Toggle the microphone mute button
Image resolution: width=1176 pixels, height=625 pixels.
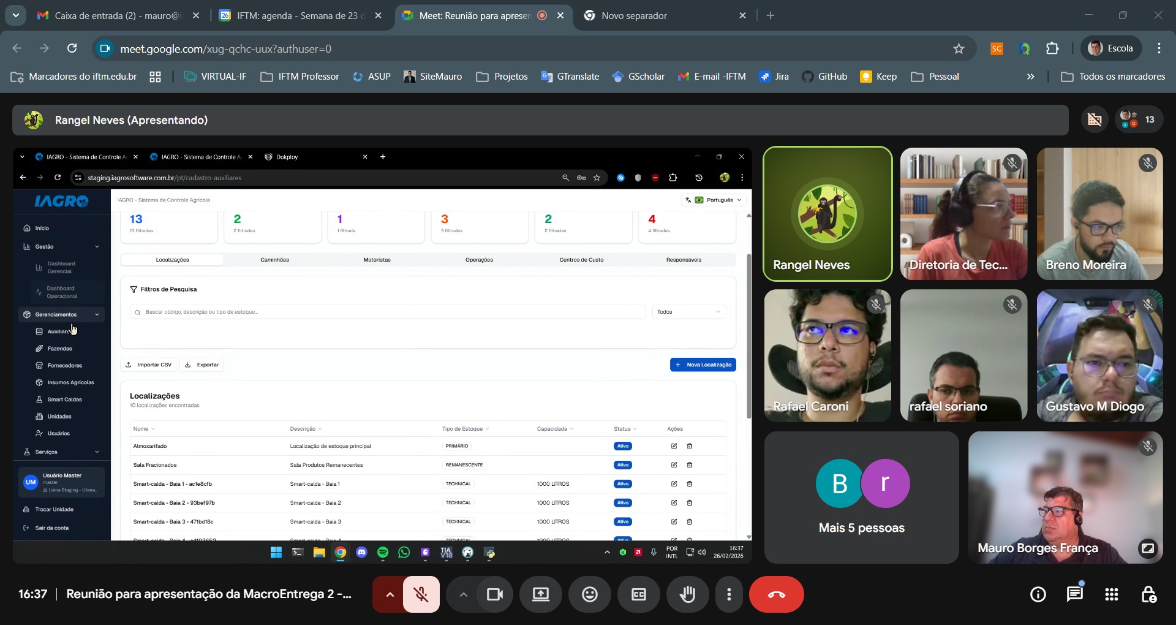click(421, 594)
